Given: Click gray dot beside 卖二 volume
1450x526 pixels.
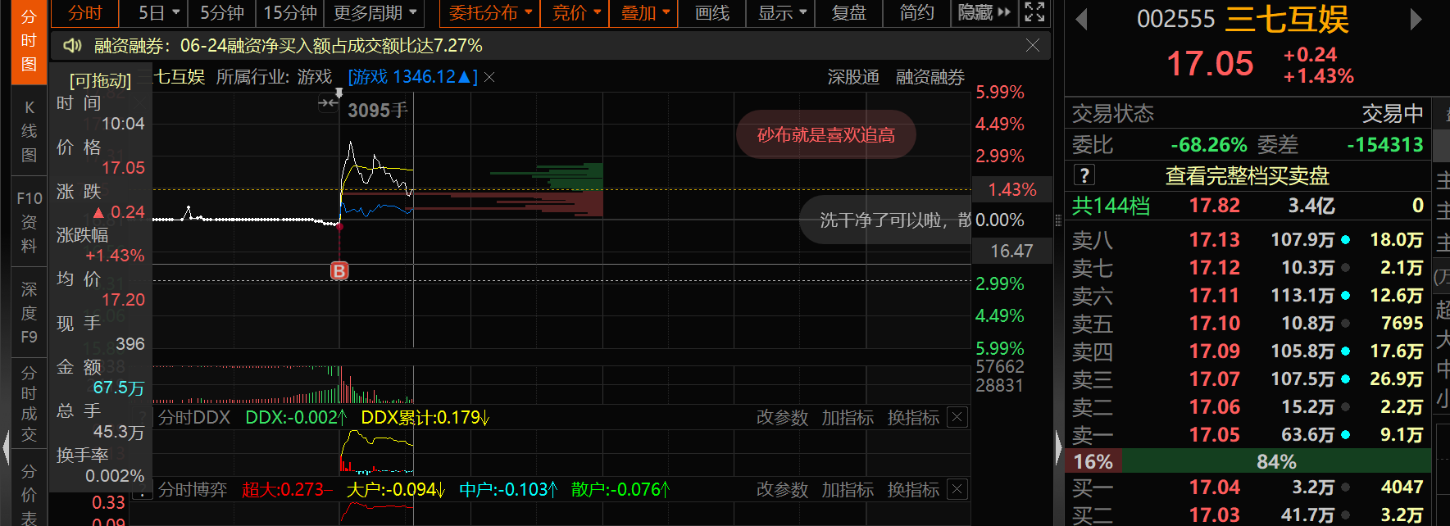Looking at the screenshot, I should (x=1345, y=407).
